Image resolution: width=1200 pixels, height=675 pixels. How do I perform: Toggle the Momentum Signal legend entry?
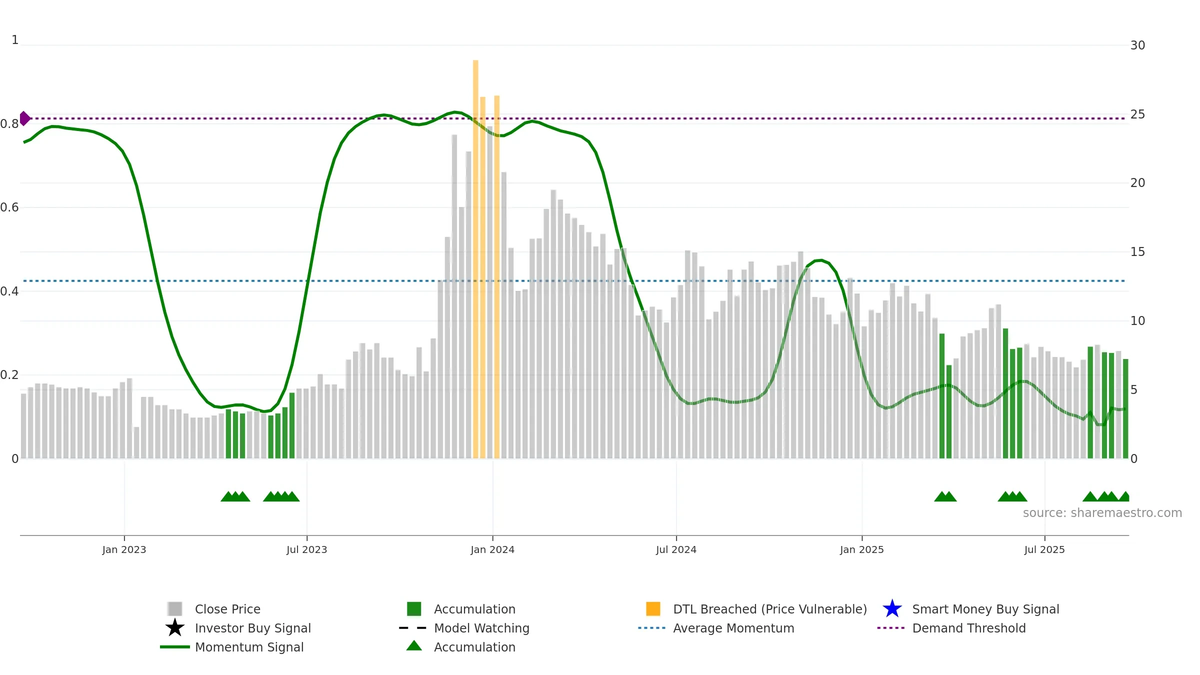[x=232, y=647]
